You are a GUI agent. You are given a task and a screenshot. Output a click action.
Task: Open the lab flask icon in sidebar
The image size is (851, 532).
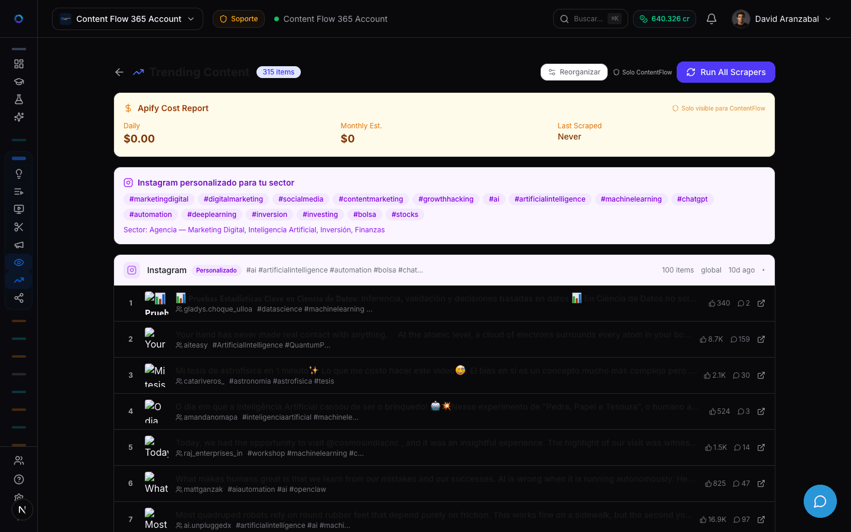click(x=19, y=99)
